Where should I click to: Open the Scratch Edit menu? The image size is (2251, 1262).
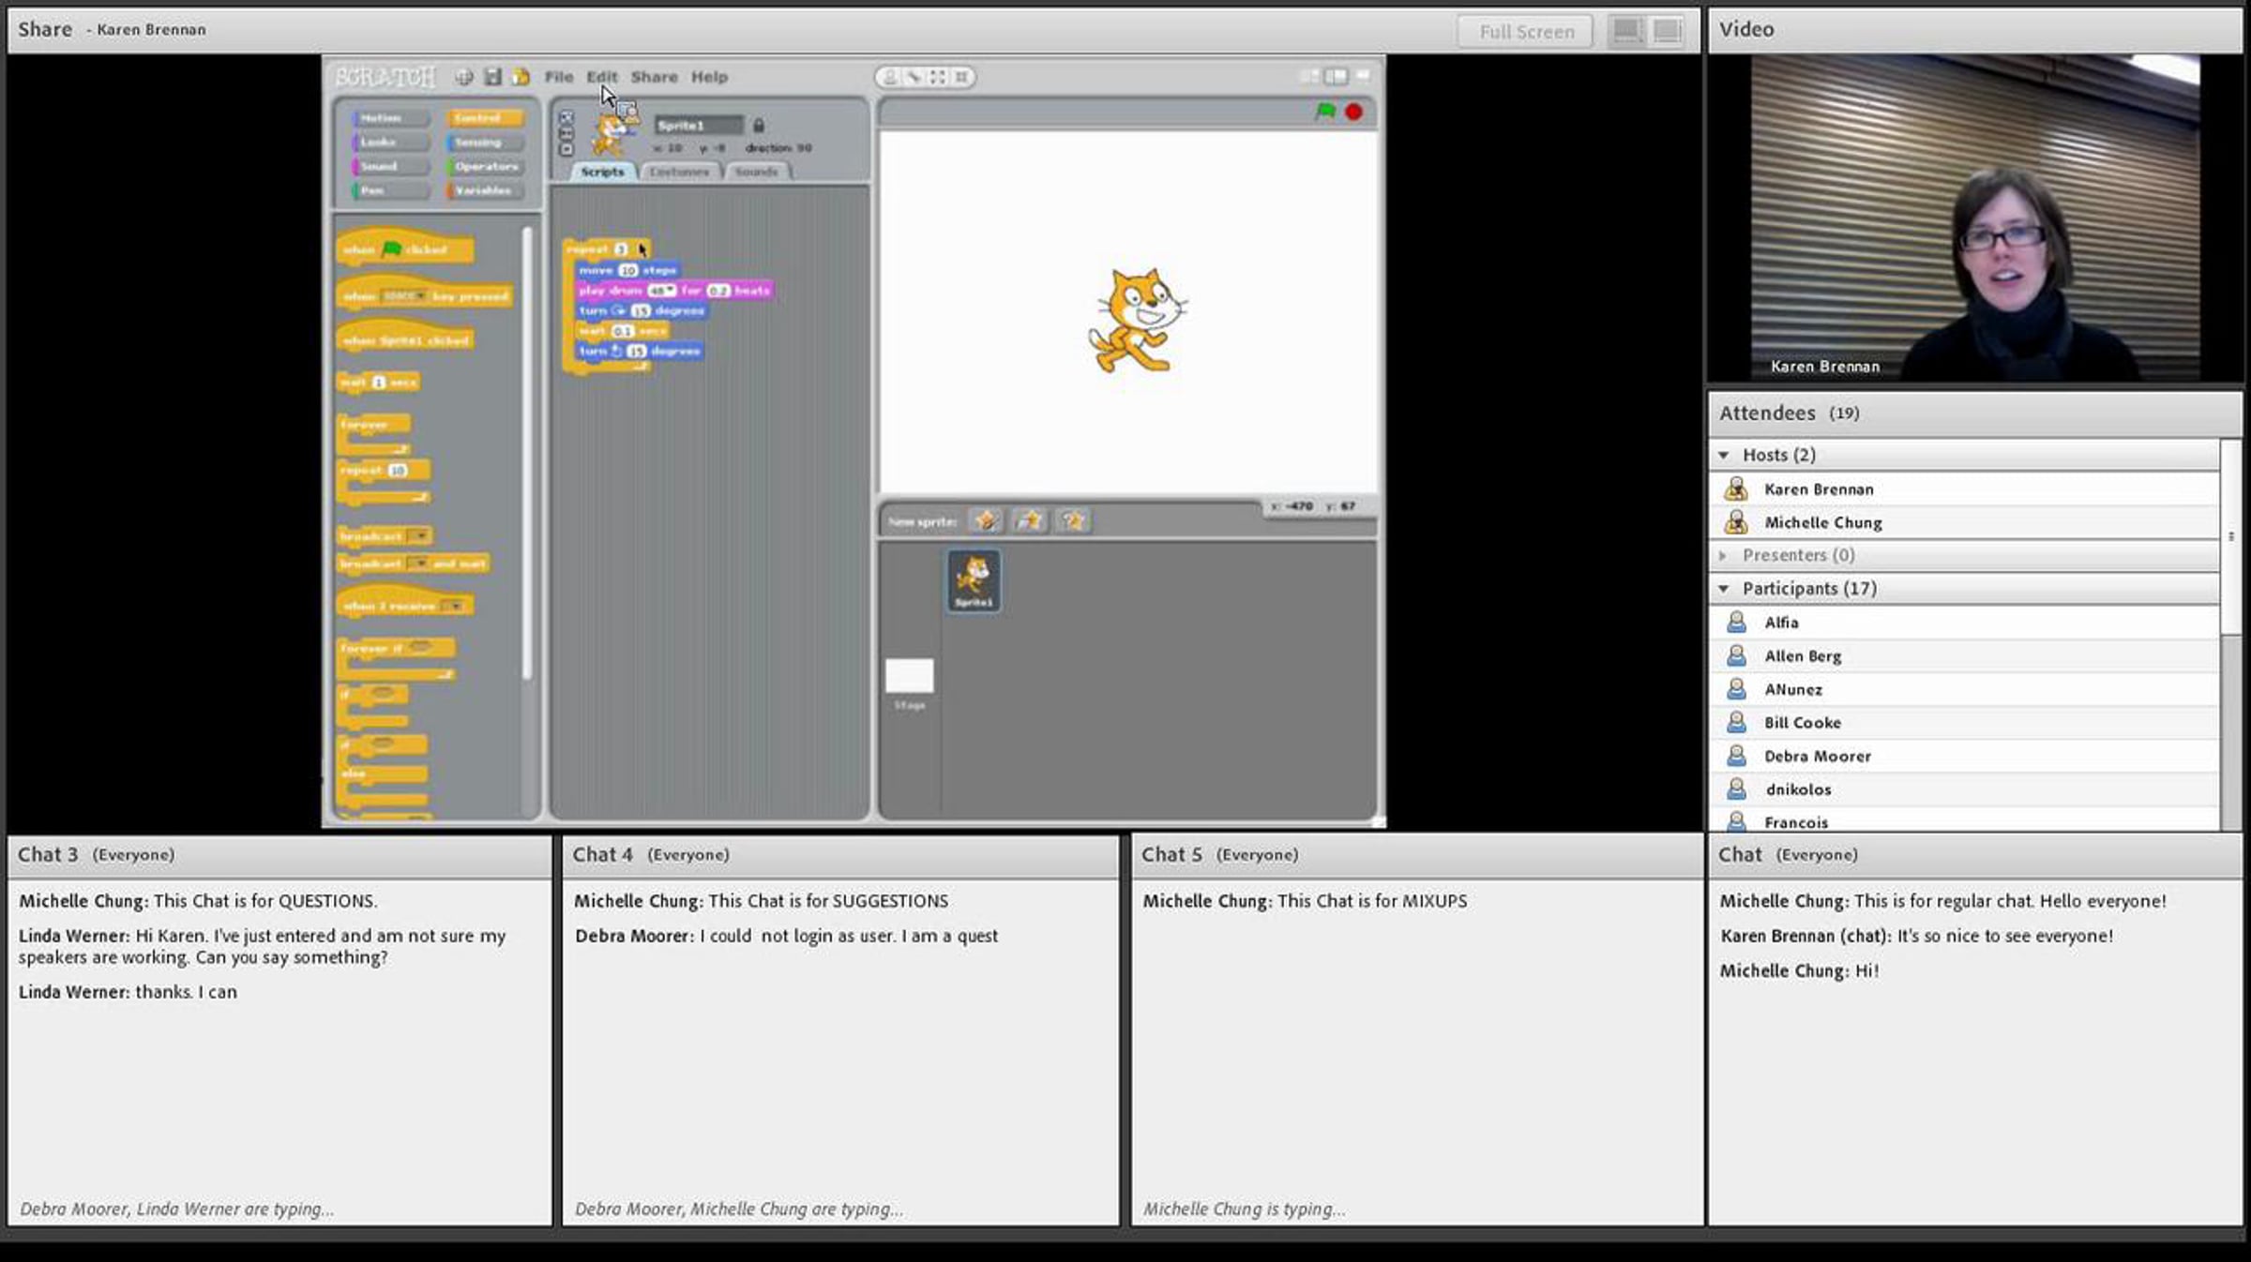click(x=602, y=77)
